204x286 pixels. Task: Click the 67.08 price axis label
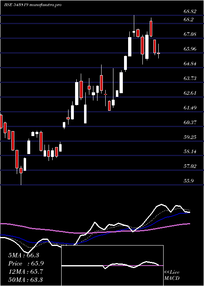pyautogui.click(x=190, y=34)
